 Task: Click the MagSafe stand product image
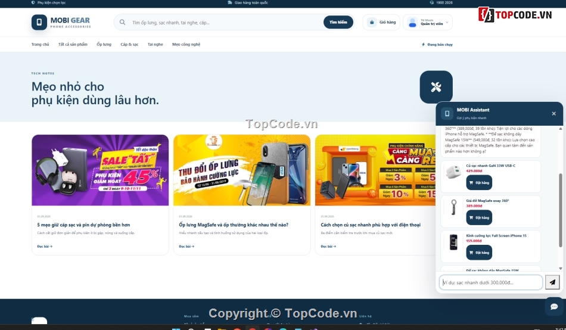pos(453,207)
